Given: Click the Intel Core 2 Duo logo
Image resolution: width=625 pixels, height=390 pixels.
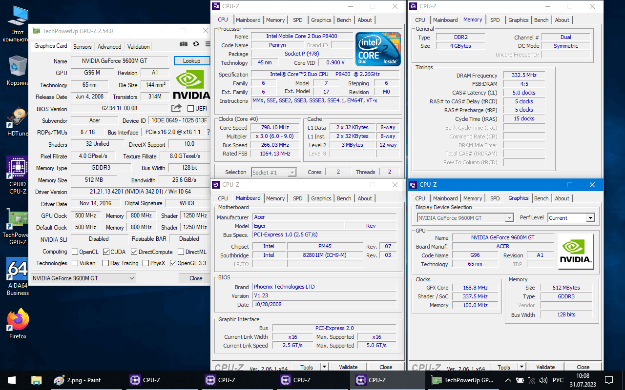Looking at the screenshot, I should click(378, 49).
